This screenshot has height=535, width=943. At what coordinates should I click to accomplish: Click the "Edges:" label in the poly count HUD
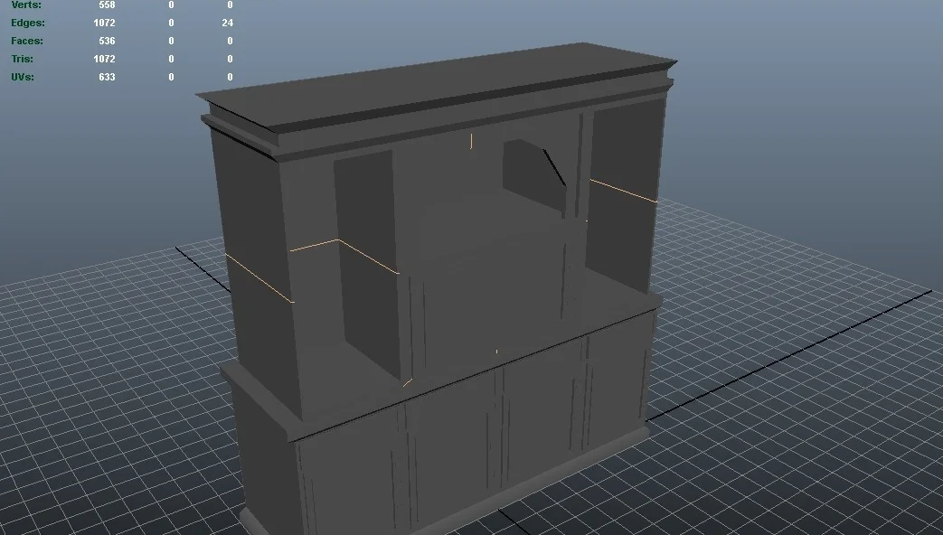tap(28, 23)
